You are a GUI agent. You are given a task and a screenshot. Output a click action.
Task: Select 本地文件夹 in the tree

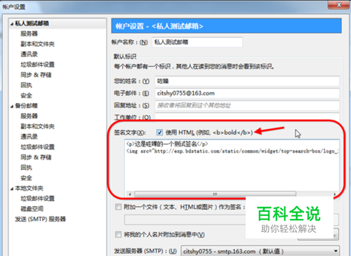click(x=29, y=188)
